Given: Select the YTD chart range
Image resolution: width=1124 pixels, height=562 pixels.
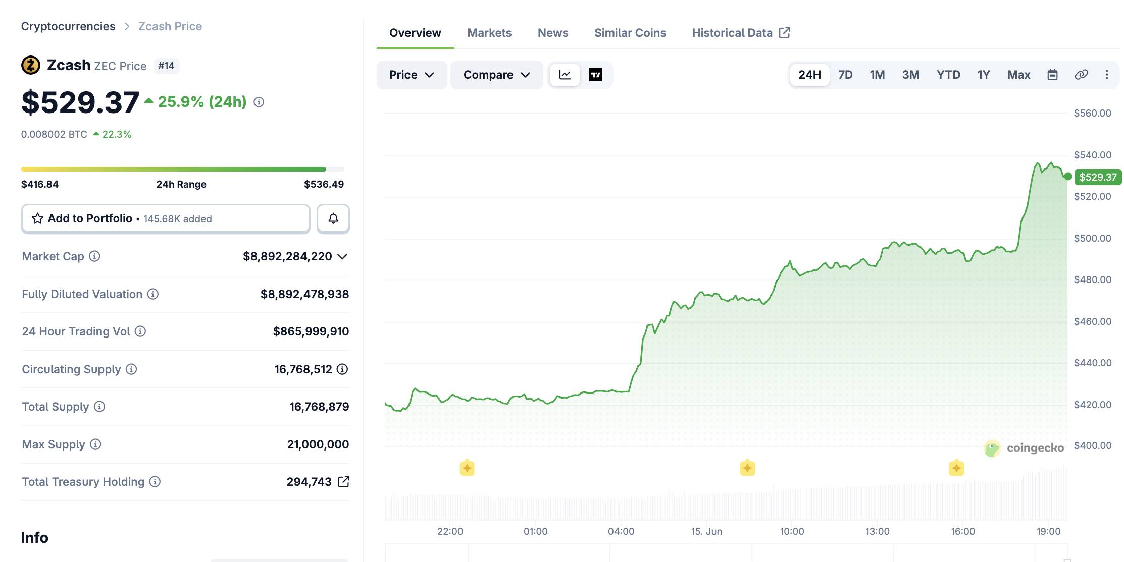Looking at the screenshot, I should [x=948, y=75].
